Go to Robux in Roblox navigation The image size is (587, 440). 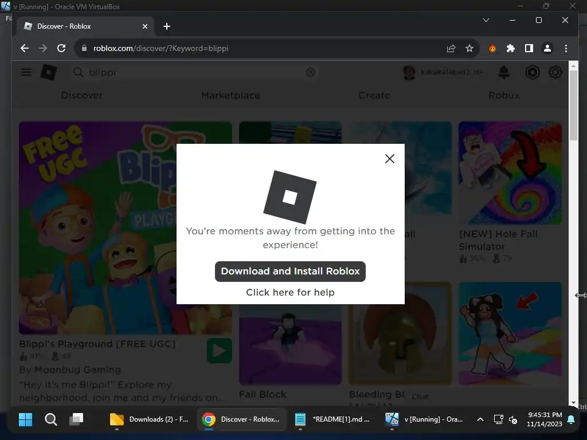504,96
